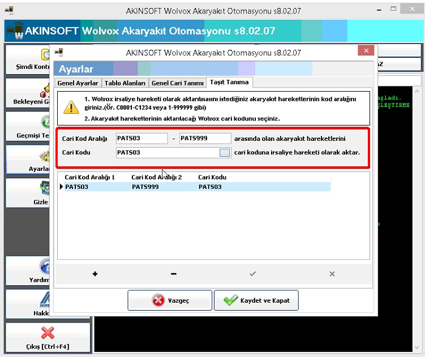Open the Tablo Alanları tab
Viewport: 425px width, 357px height.
click(x=125, y=83)
